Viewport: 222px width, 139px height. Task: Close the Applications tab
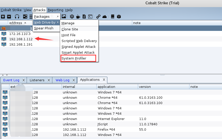(x=104, y=80)
